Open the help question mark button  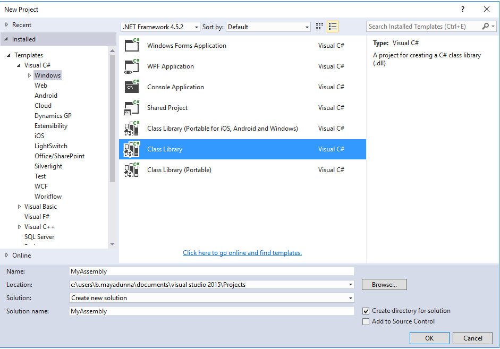click(x=463, y=9)
